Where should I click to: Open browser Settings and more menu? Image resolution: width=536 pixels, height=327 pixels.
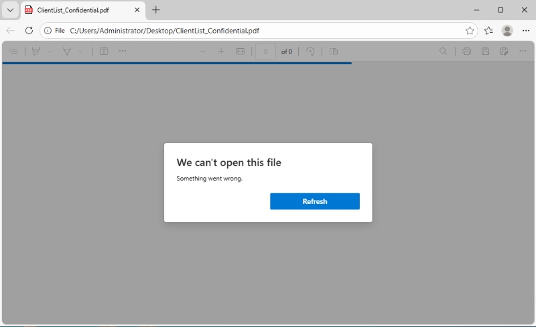[526, 31]
